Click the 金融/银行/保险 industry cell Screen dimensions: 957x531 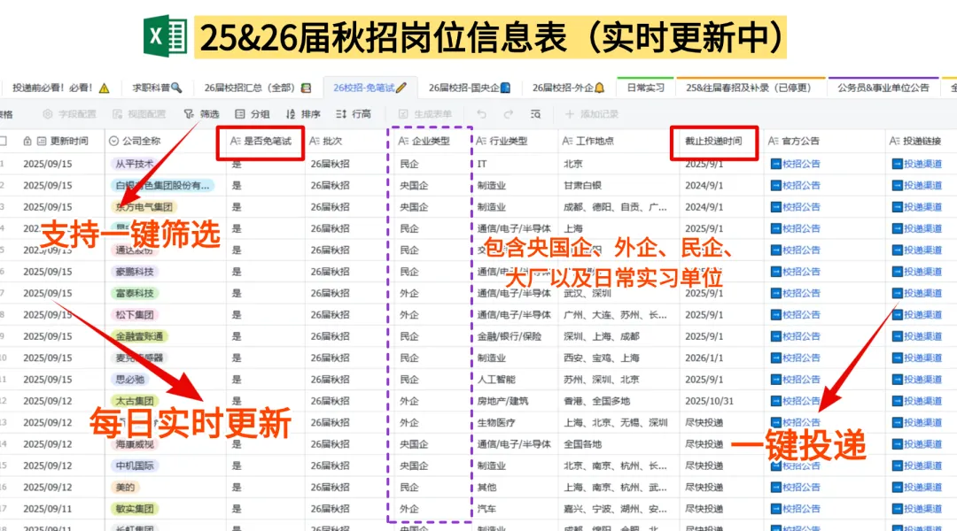(509, 336)
